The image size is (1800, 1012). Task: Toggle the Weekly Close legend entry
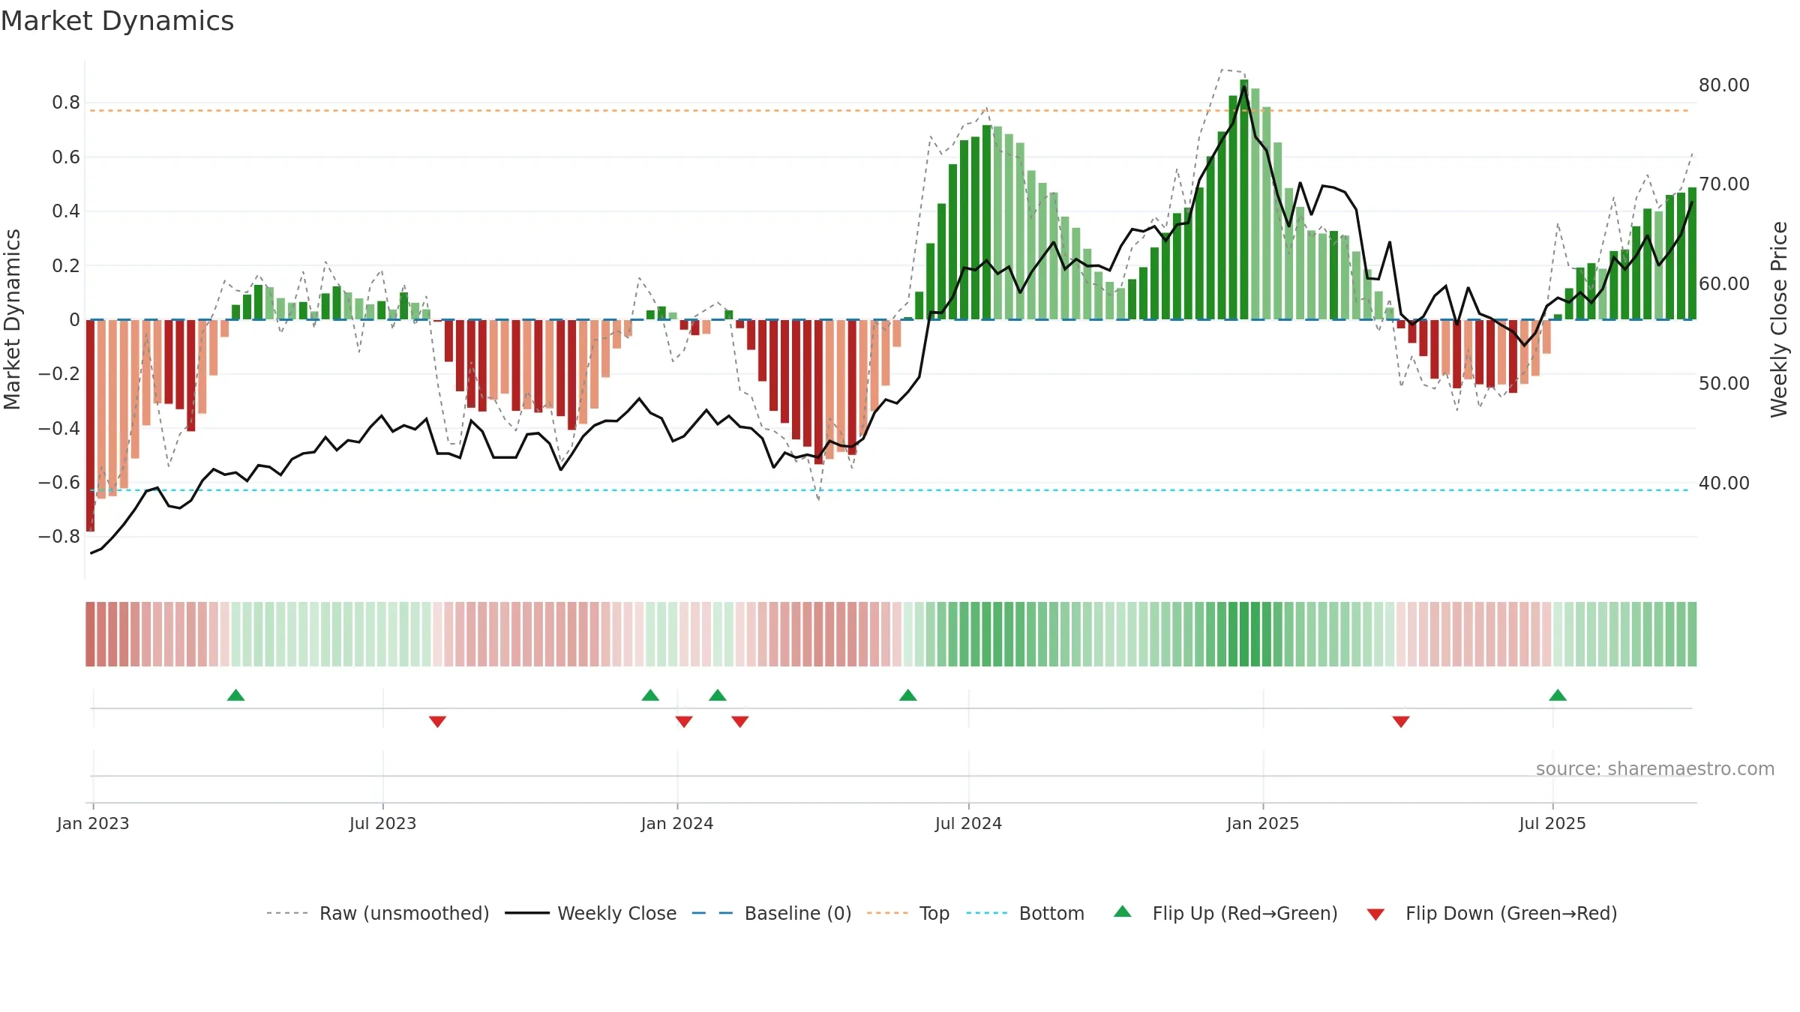pyautogui.click(x=591, y=913)
